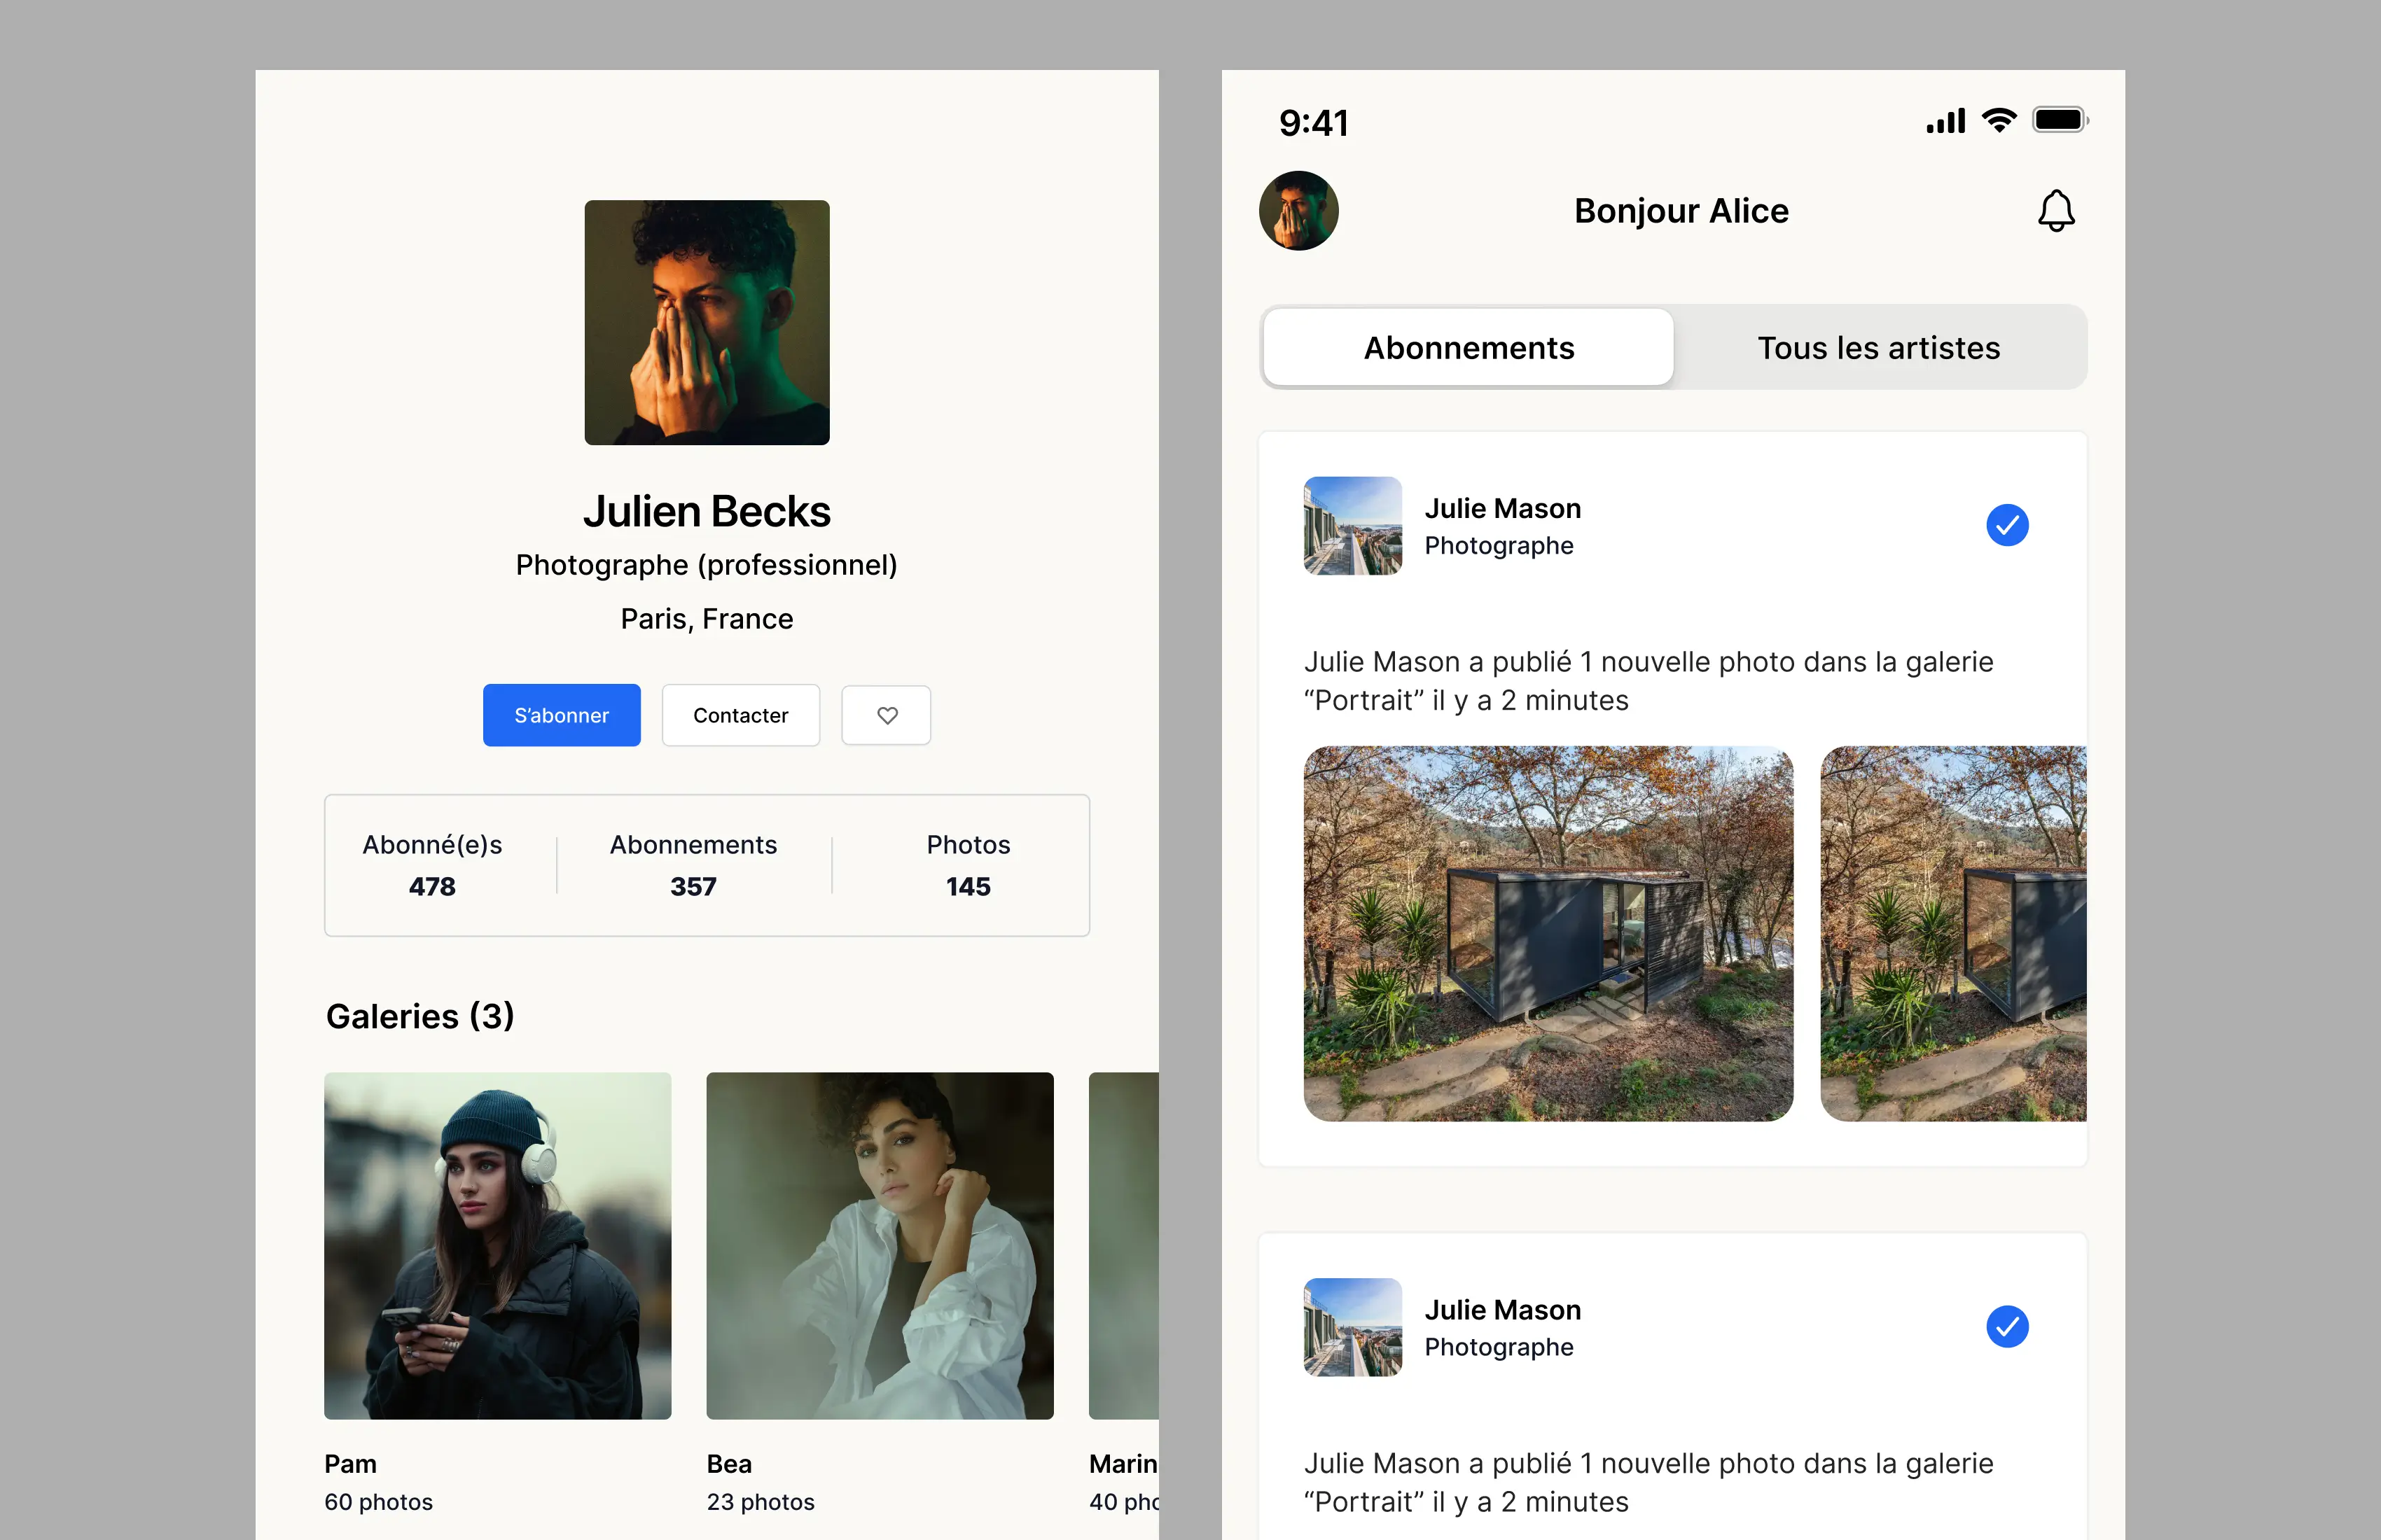
Task: Open the partially visible Marin gallery
Action: (x=1123, y=1246)
